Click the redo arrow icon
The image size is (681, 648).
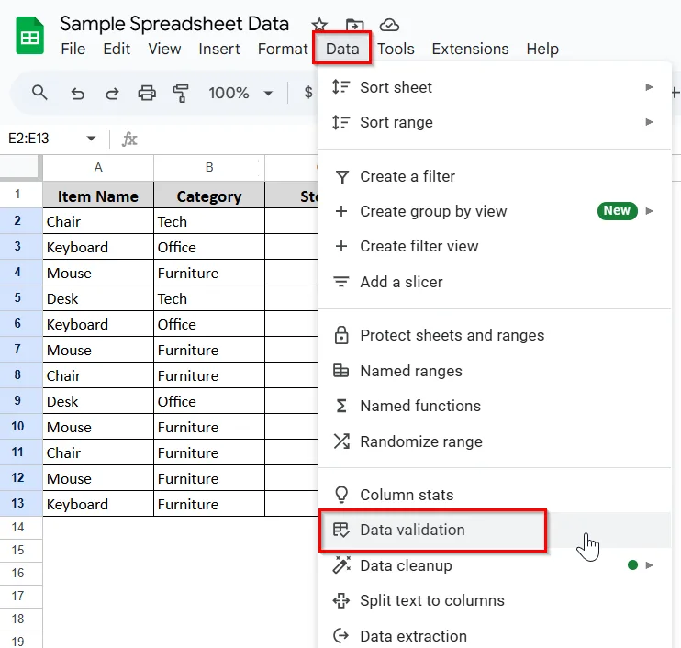pyautogui.click(x=112, y=93)
